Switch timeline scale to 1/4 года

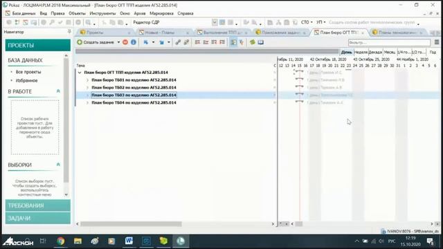pos(404,53)
